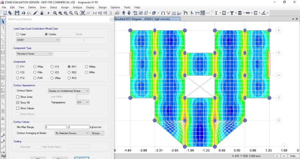Select the Combo radio button
Image resolution: width=300 pixels, height=159 pixels.
(x=46, y=34)
